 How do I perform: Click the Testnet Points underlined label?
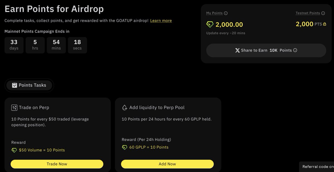308,13
